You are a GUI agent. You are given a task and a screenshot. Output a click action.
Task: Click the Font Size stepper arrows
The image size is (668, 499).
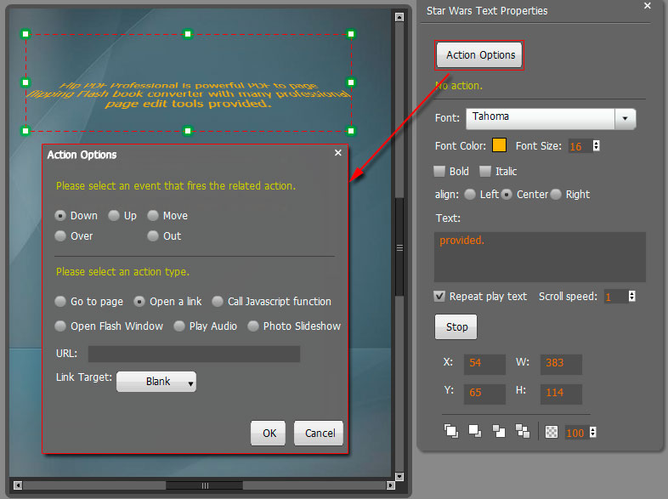[596, 146]
